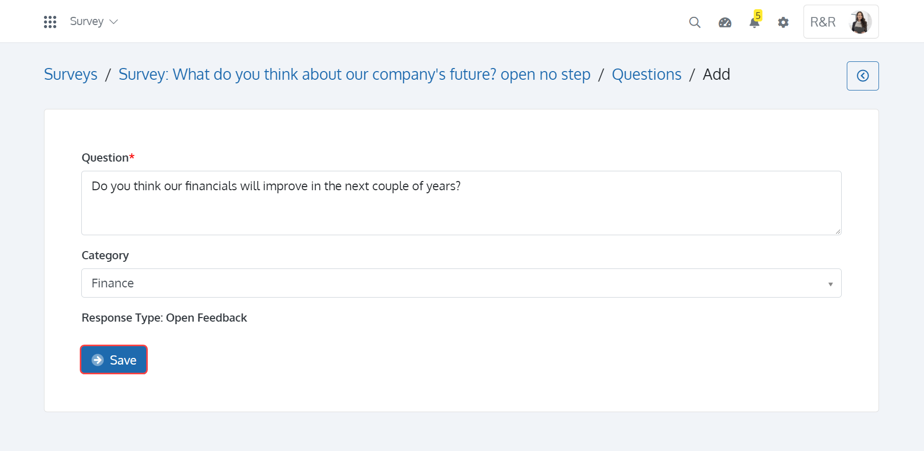Image resolution: width=924 pixels, height=451 pixels.
Task: Click the Question field label
Action: [105, 157]
